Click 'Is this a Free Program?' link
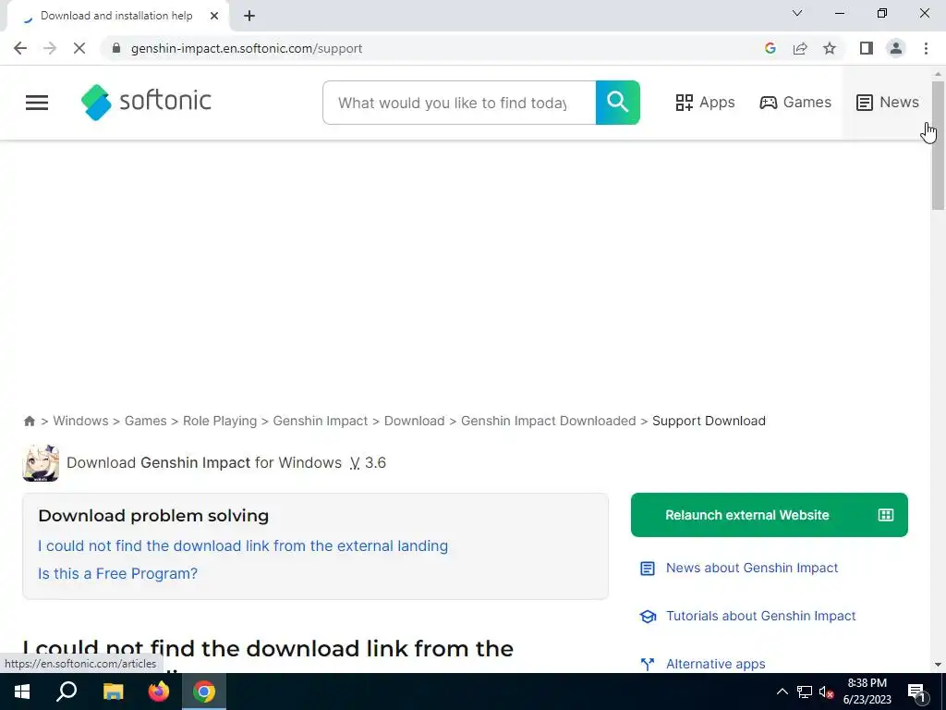The height and width of the screenshot is (710, 946). click(x=117, y=573)
